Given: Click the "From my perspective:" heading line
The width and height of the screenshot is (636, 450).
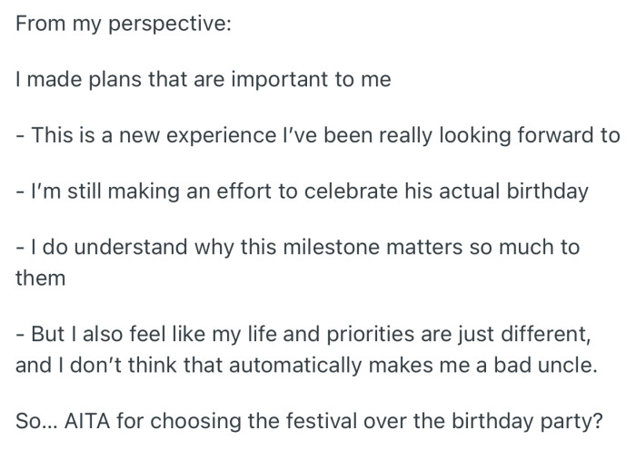Looking at the screenshot, I should point(124,22).
